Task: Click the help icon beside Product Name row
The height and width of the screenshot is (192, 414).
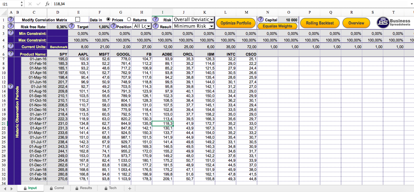Action: point(11,53)
